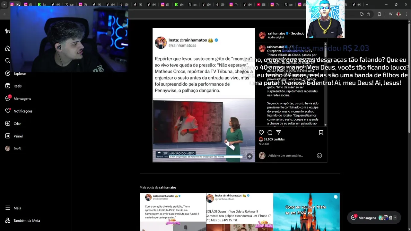This screenshot has height=231, width=411.
Task: Click the Adicione um comentário field
Action: (x=285, y=156)
